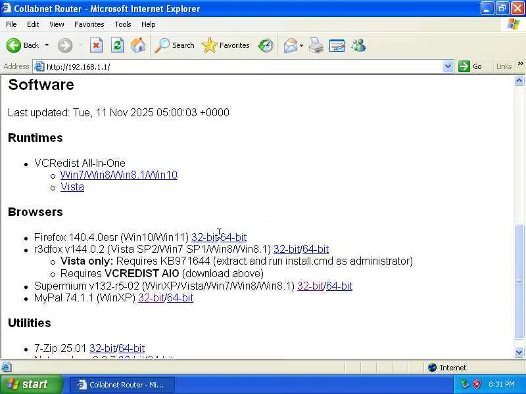
Task: Click the Runtimes heading
Action: pyautogui.click(x=36, y=138)
